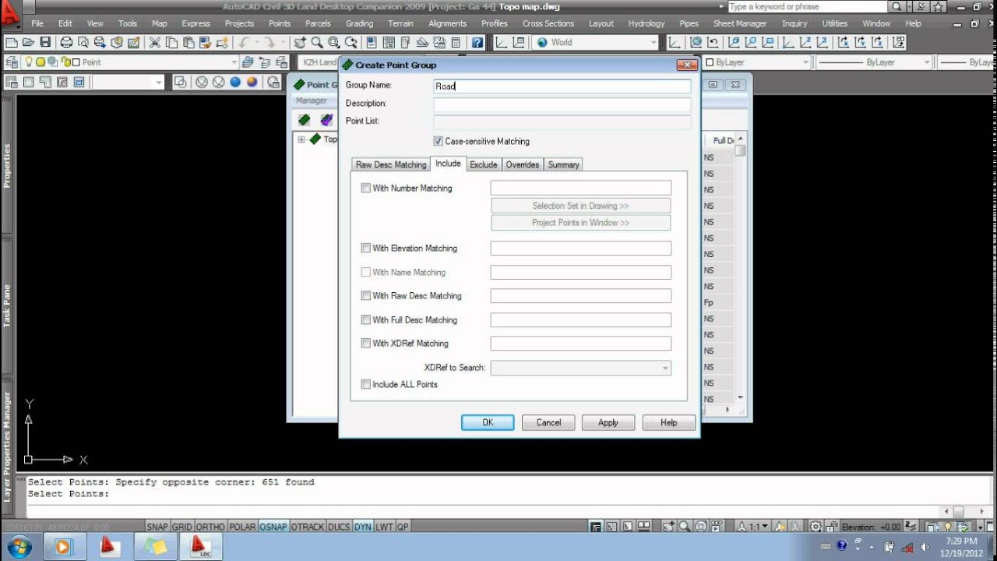Viewport: 997px width, 561px height.
Task: Open the Layer Properties Manager icon
Action: pyautogui.click(x=12, y=62)
